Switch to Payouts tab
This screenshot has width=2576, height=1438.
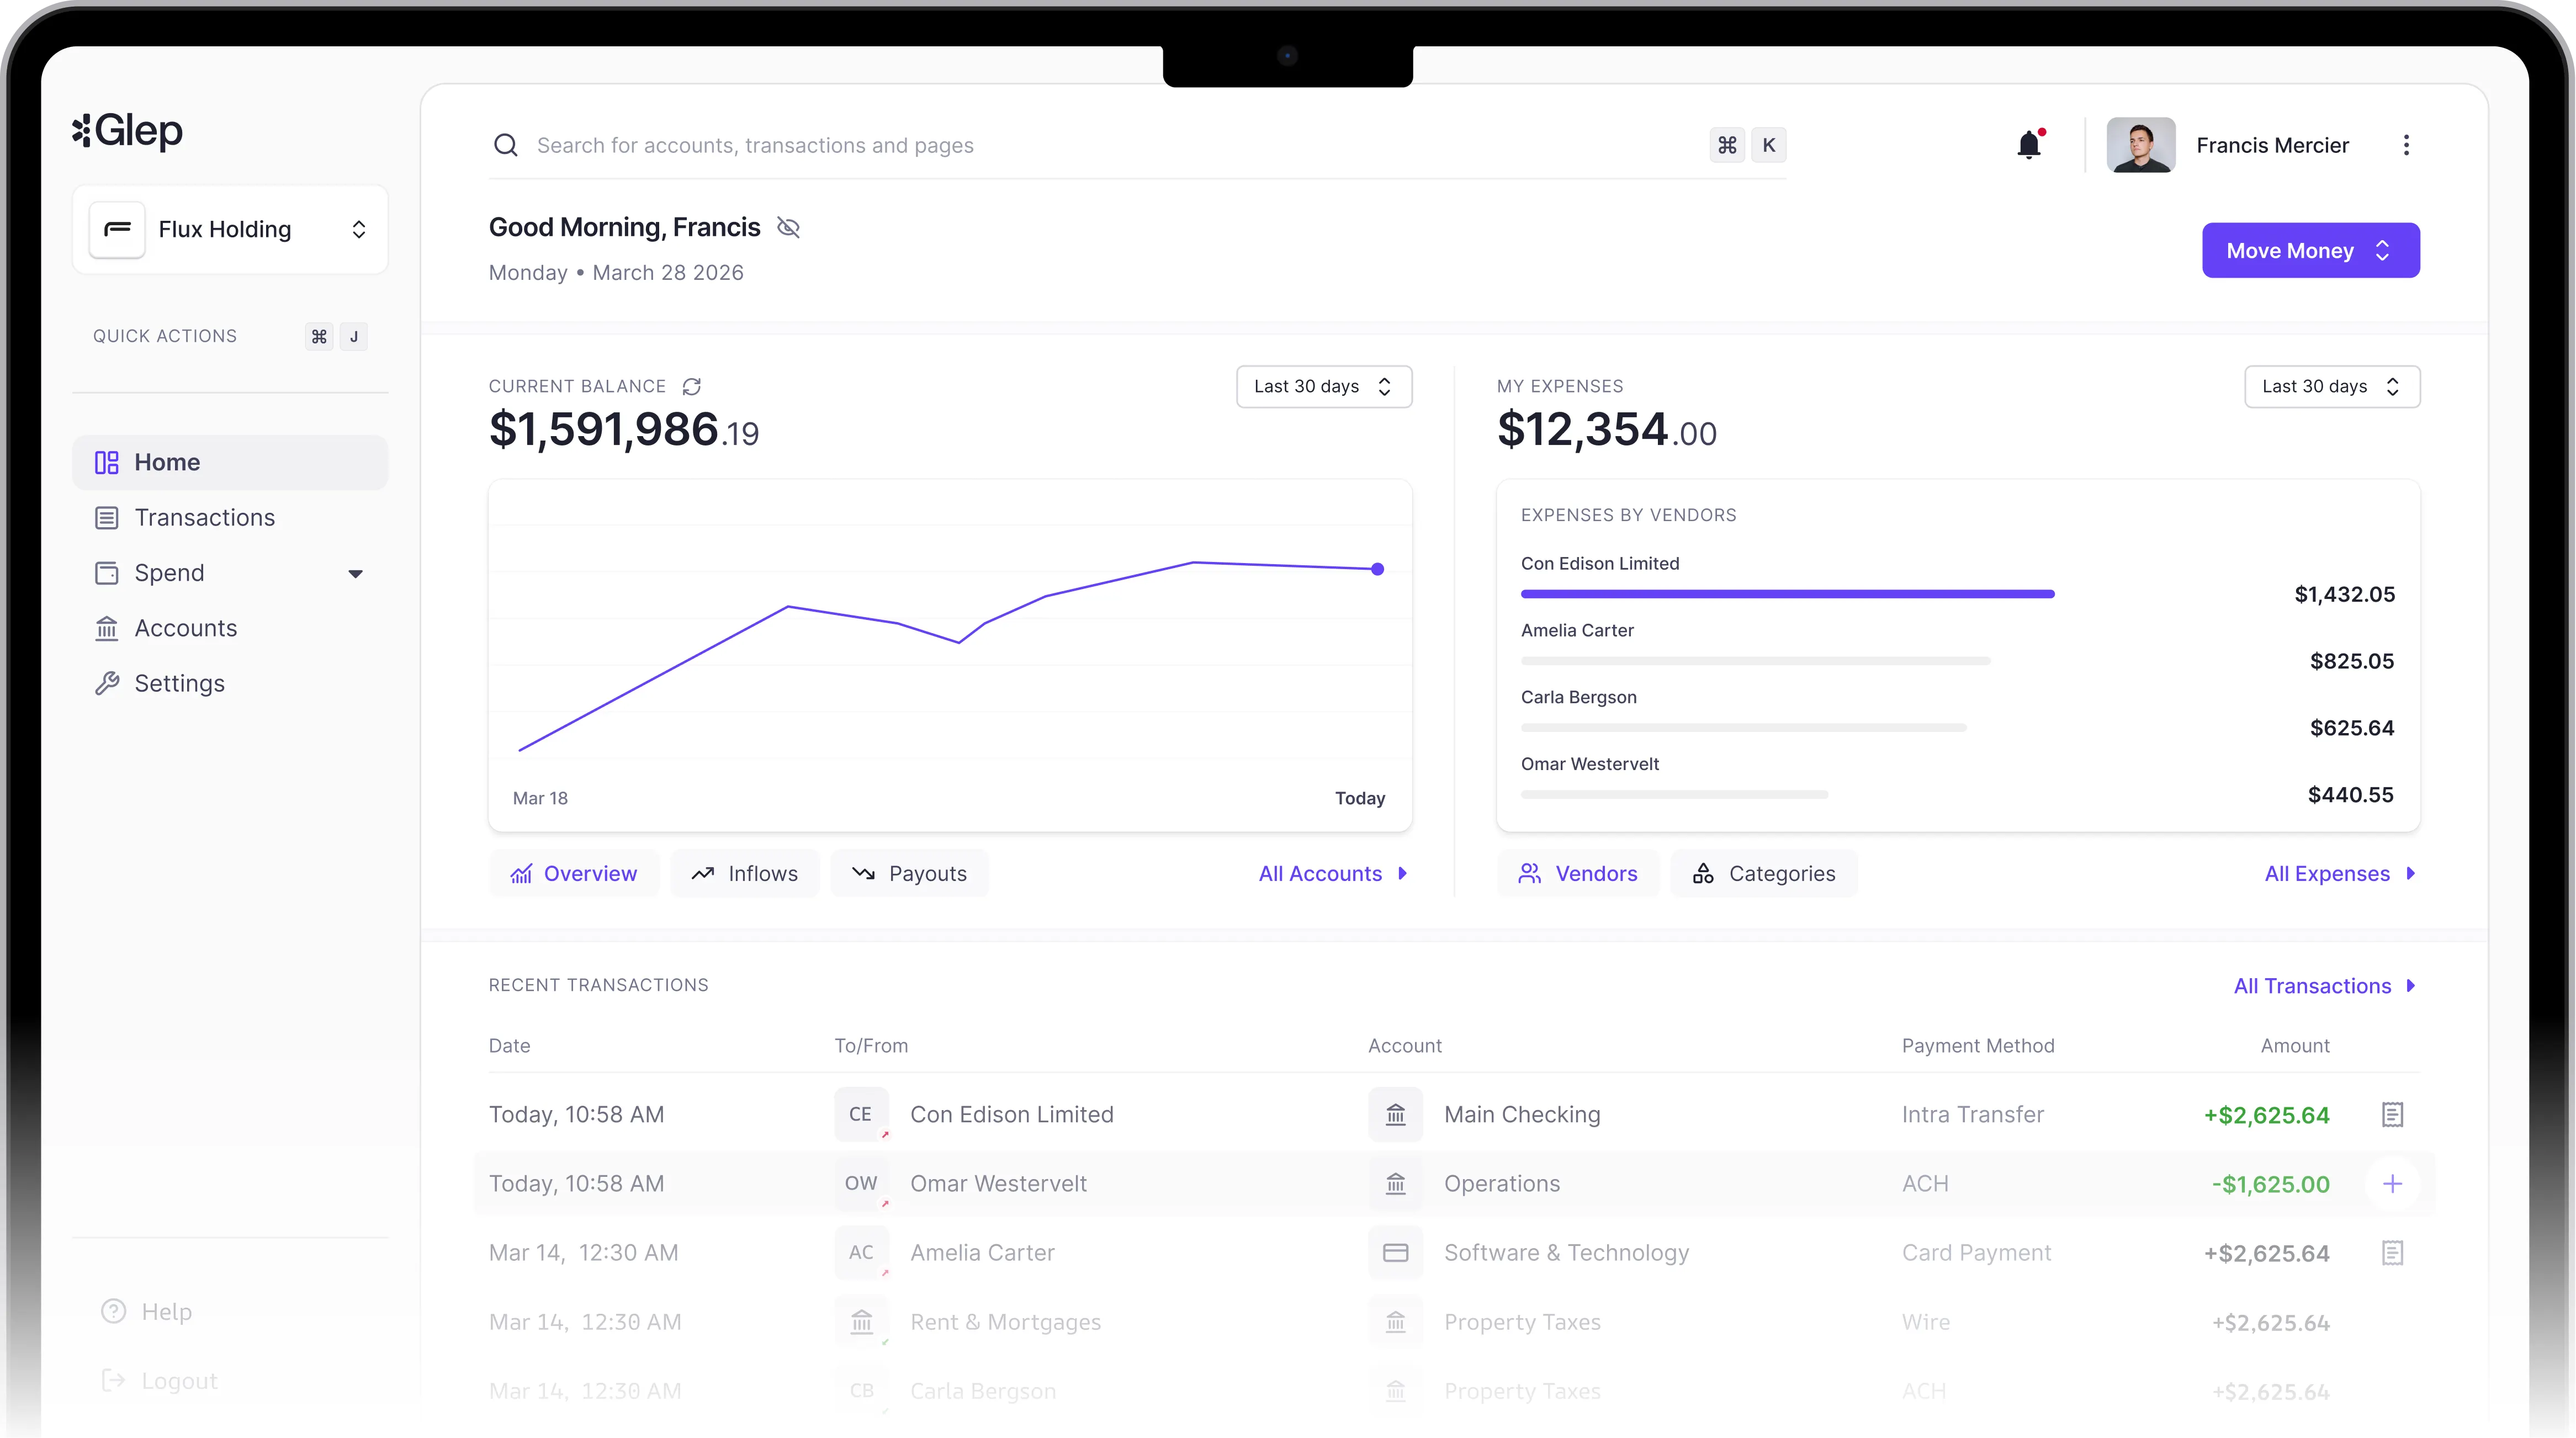(x=909, y=873)
